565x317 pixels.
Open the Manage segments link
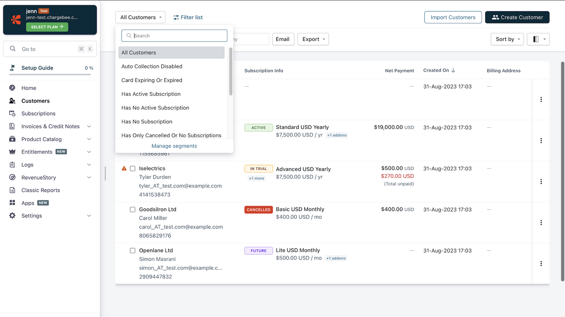174,146
